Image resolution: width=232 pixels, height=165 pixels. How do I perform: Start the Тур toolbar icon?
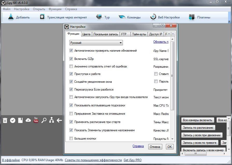click(99, 17)
